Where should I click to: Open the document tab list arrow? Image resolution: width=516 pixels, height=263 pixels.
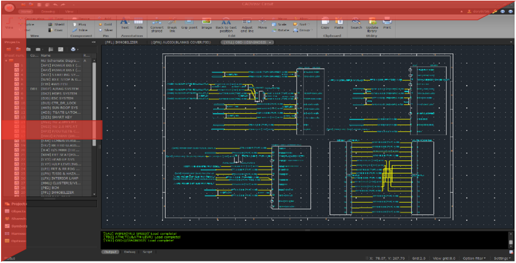click(x=512, y=42)
